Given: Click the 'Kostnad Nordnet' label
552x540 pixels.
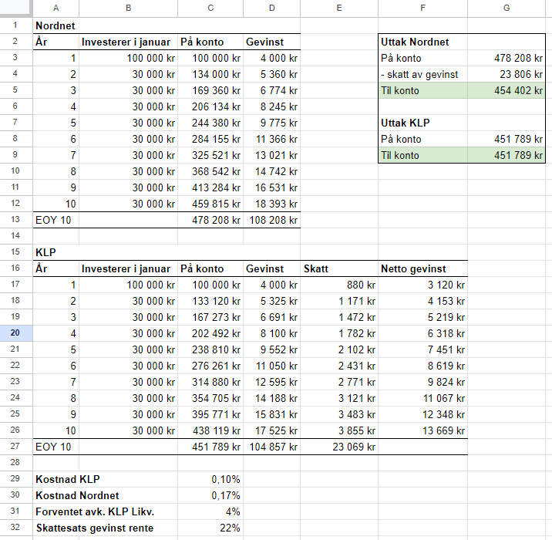Looking at the screenshot, I should [x=77, y=495].
